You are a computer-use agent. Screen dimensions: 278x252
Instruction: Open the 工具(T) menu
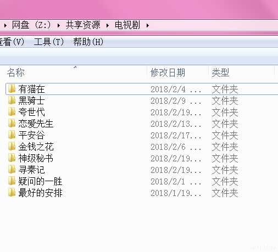49,42
